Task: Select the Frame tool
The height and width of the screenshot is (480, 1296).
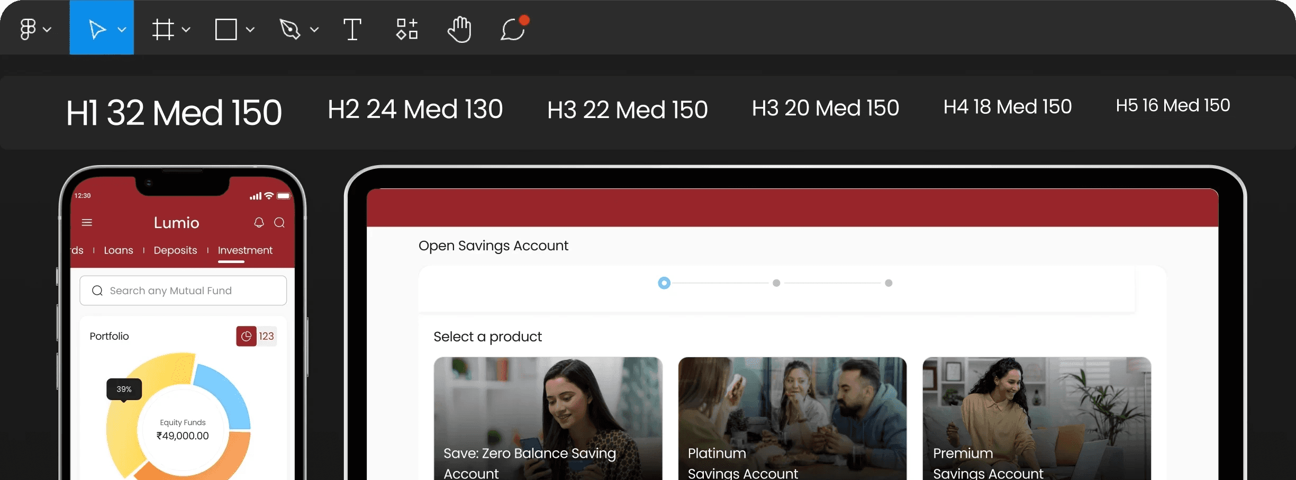Action: [163, 29]
